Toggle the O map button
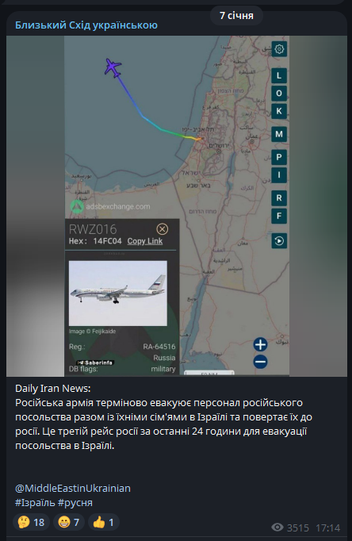 pyautogui.click(x=279, y=93)
